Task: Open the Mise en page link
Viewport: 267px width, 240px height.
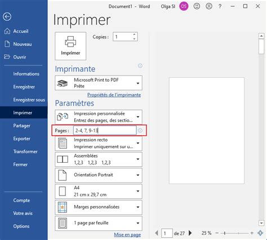Action: pyautogui.click(x=127, y=234)
